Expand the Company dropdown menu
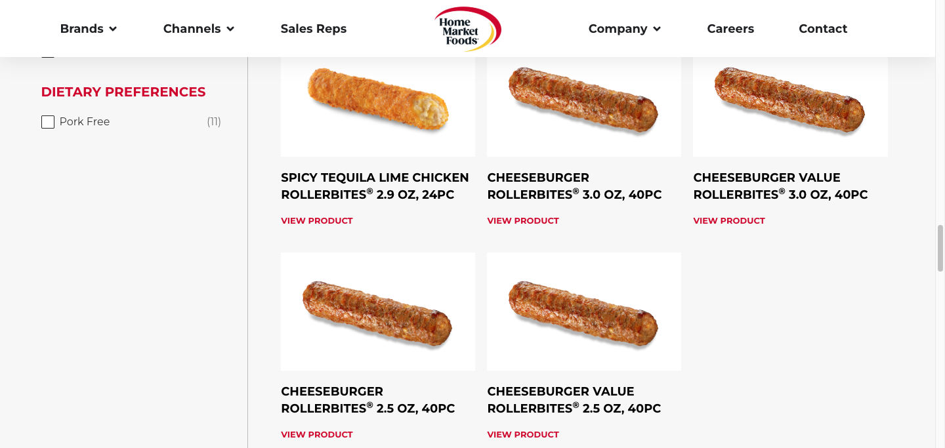 click(624, 29)
